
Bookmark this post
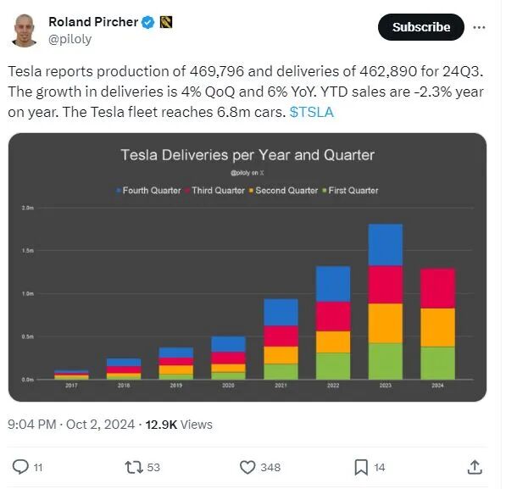[x=361, y=467]
